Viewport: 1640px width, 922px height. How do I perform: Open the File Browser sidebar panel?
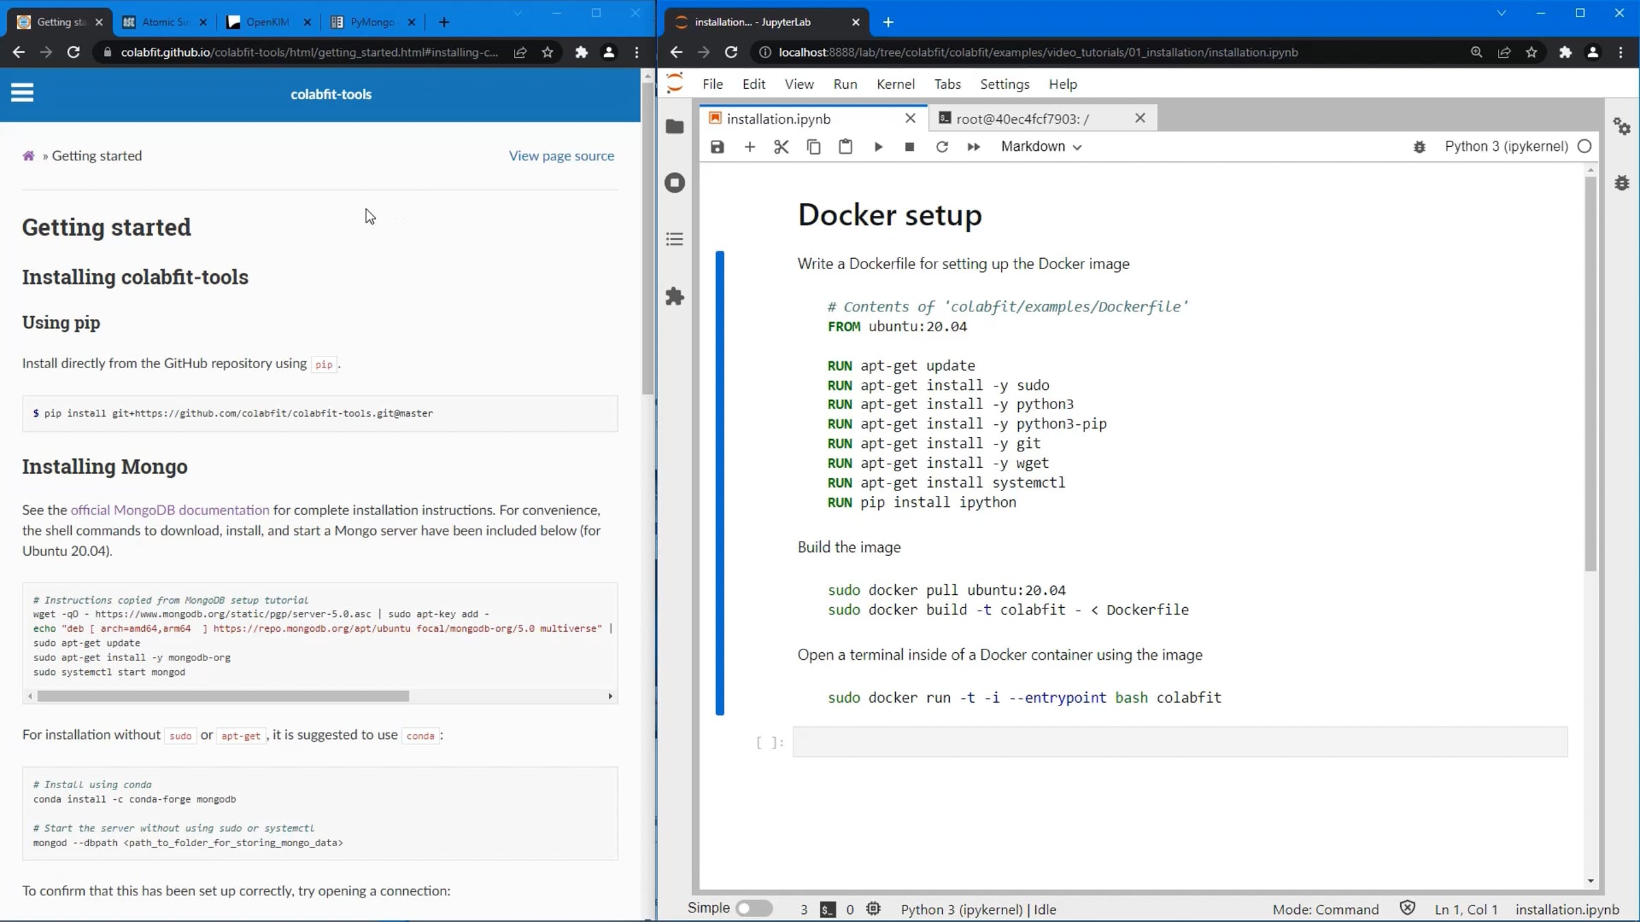coord(674,127)
